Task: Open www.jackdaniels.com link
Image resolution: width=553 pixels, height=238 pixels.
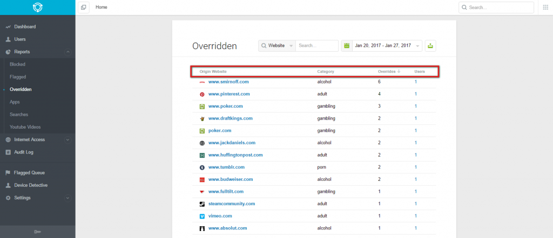Action: (x=232, y=143)
